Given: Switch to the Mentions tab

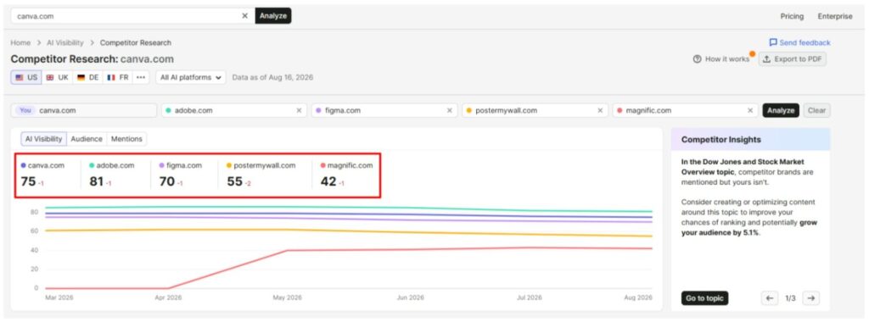Looking at the screenshot, I should (127, 139).
